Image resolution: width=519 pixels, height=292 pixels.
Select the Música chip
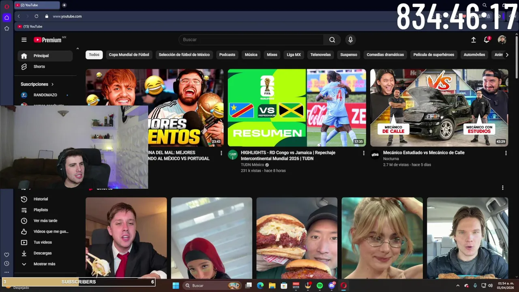pos(251,55)
